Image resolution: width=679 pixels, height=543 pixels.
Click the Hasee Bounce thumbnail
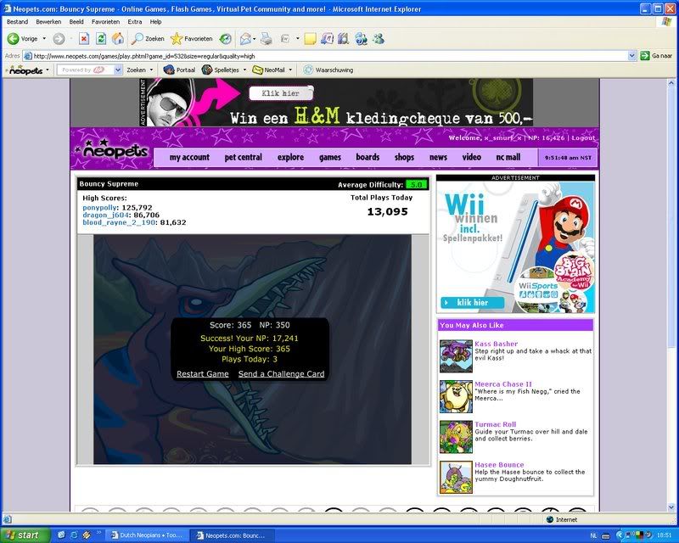[456, 477]
